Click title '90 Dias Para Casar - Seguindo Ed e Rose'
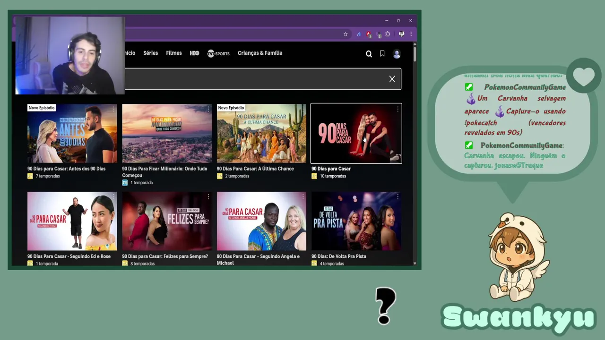This screenshot has width=605, height=340. pyautogui.click(x=69, y=256)
